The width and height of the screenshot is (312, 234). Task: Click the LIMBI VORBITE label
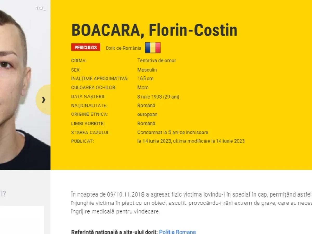[88, 123]
